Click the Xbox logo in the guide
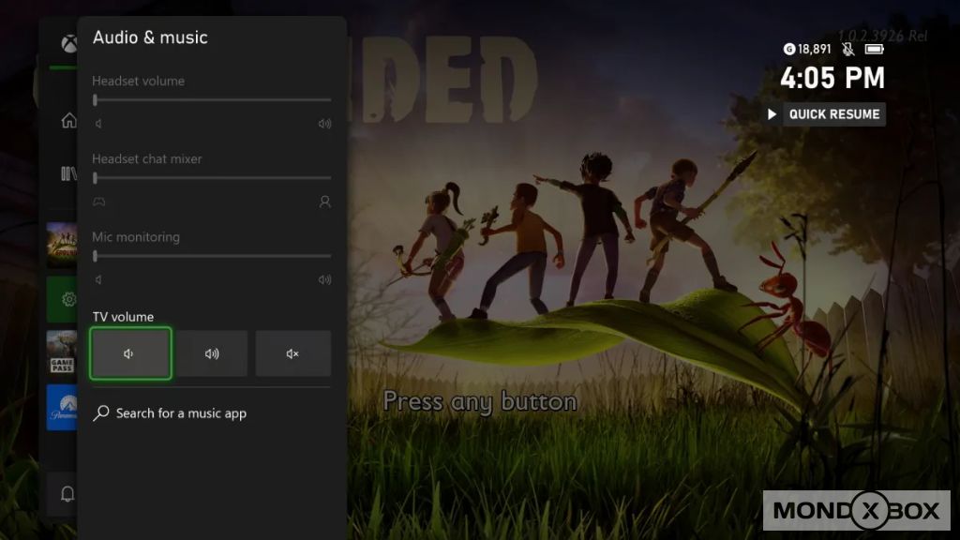 68,44
